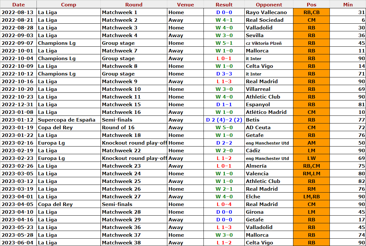Image resolution: width=366 pixels, height=246 pixels.
Task: Select opponent Cádiz
Action: 269,151
